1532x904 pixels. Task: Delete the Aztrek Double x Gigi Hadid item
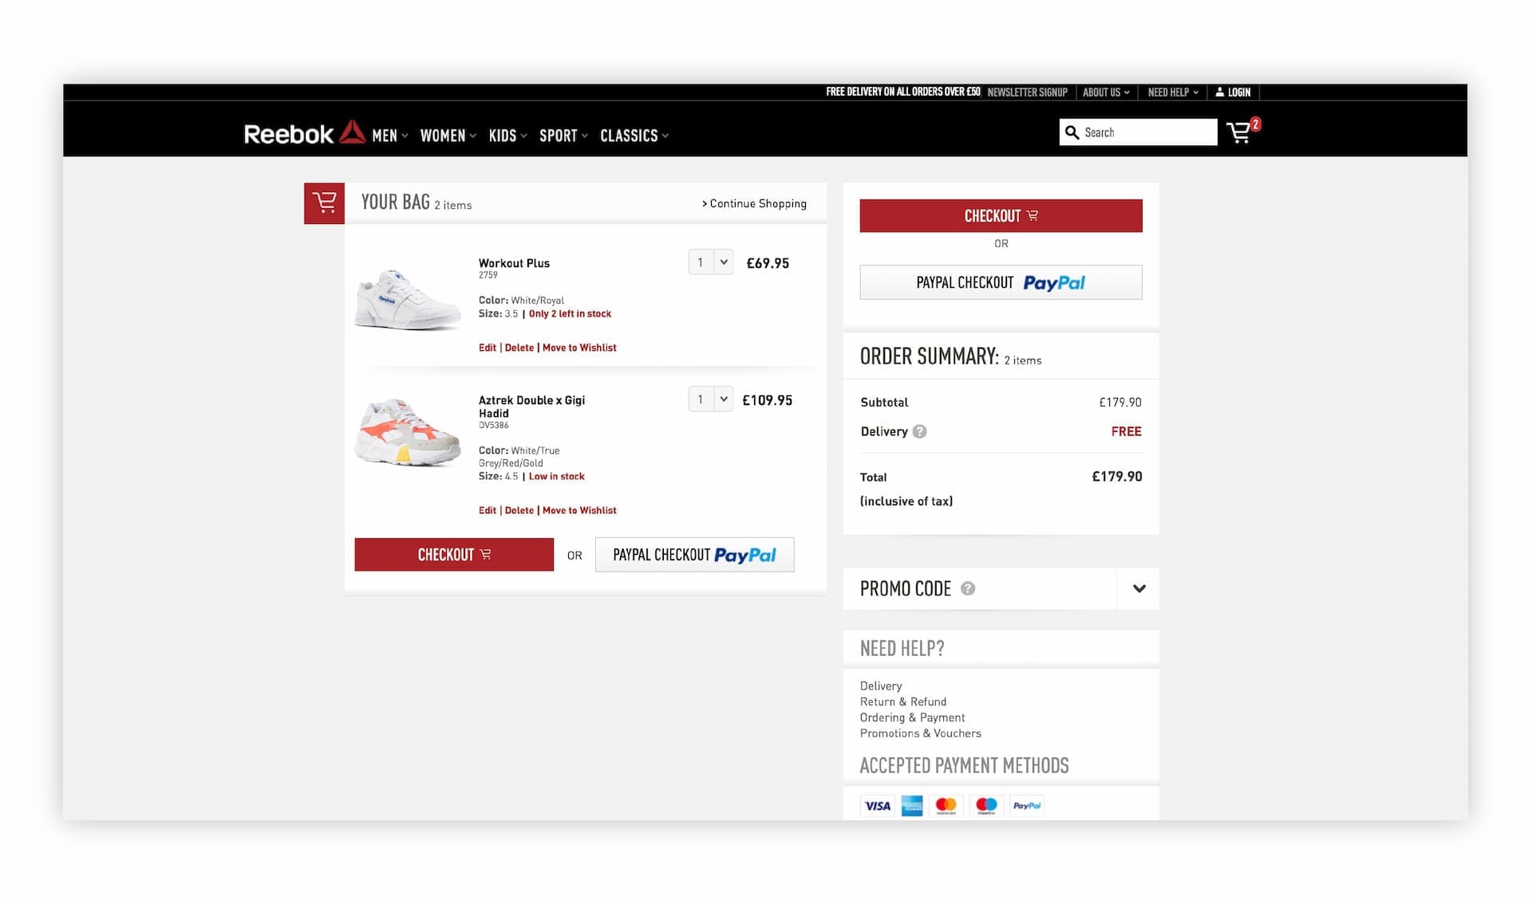click(x=519, y=510)
